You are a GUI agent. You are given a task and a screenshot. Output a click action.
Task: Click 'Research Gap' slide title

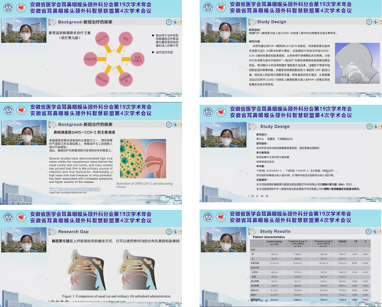tap(73, 232)
